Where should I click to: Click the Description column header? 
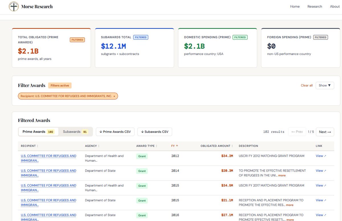point(248,146)
